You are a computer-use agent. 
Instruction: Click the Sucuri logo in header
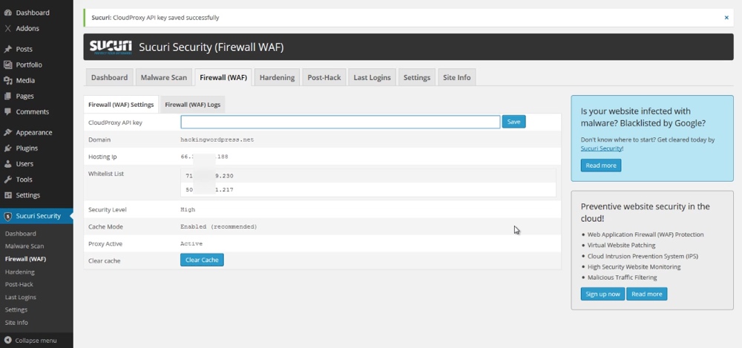coord(111,47)
